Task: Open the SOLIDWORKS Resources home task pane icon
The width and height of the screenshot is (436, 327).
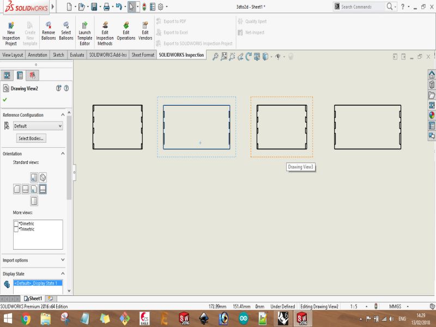Action: 432,75
